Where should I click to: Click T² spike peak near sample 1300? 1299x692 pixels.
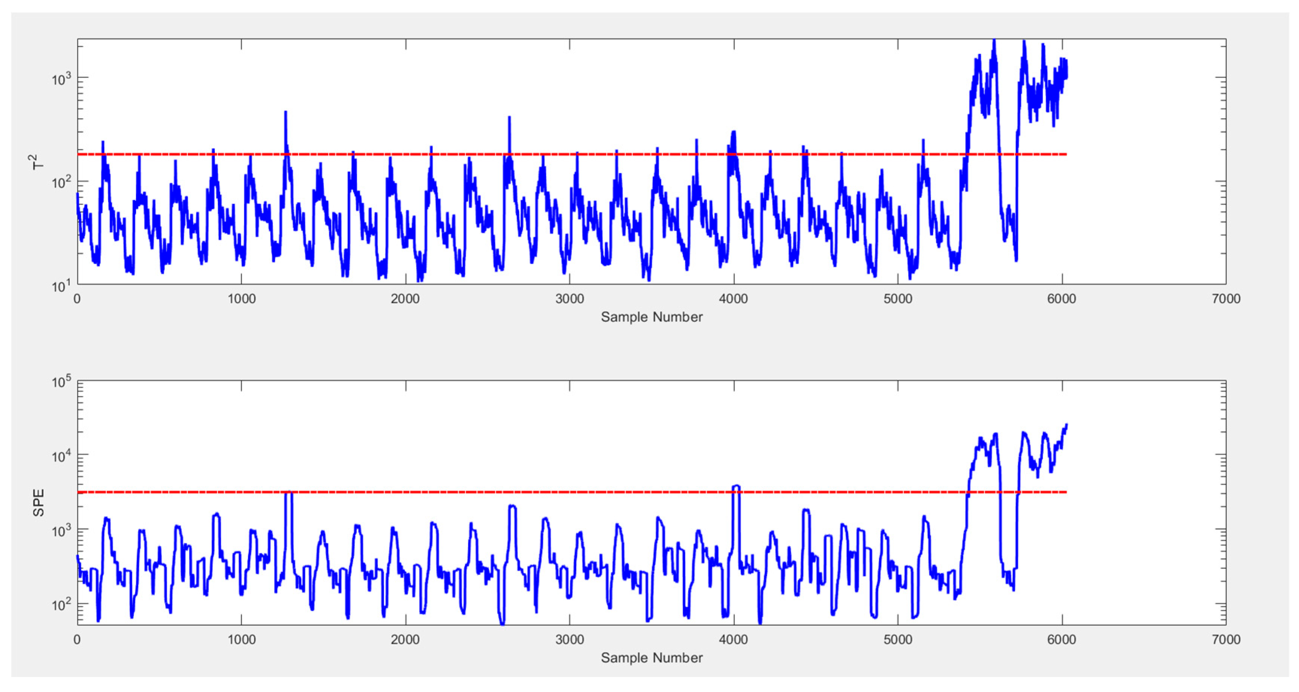coord(285,112)
